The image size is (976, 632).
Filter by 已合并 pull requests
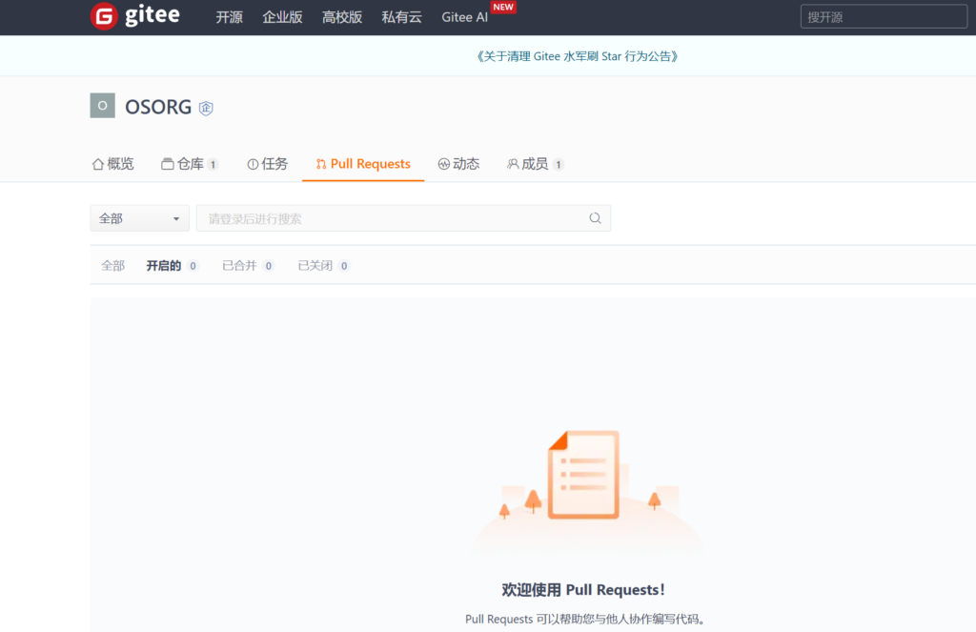[248, 266]
